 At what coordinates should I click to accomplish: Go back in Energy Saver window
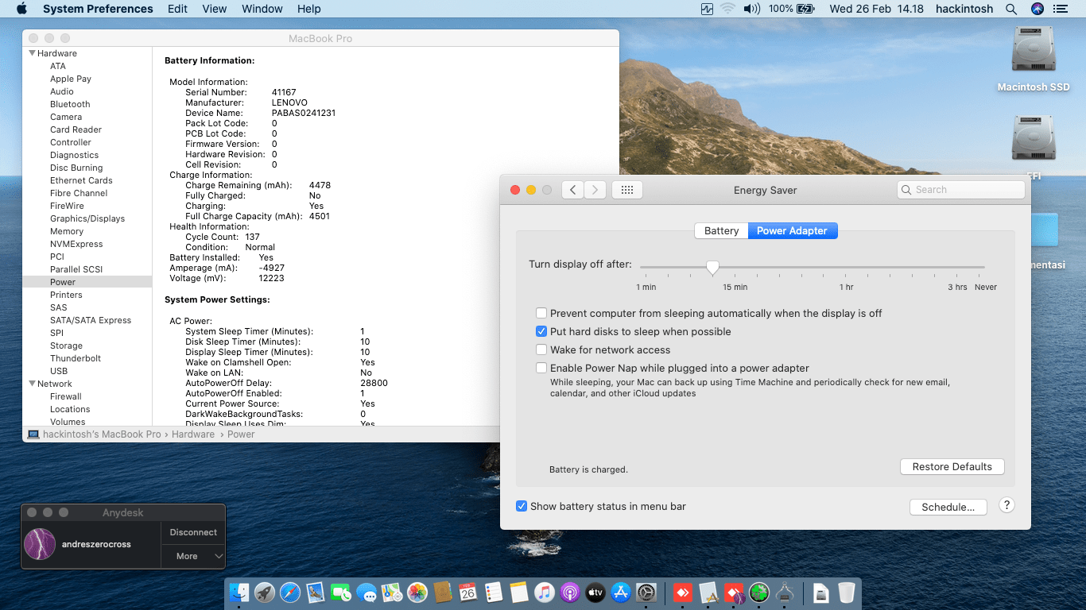[x=573, y=190]
